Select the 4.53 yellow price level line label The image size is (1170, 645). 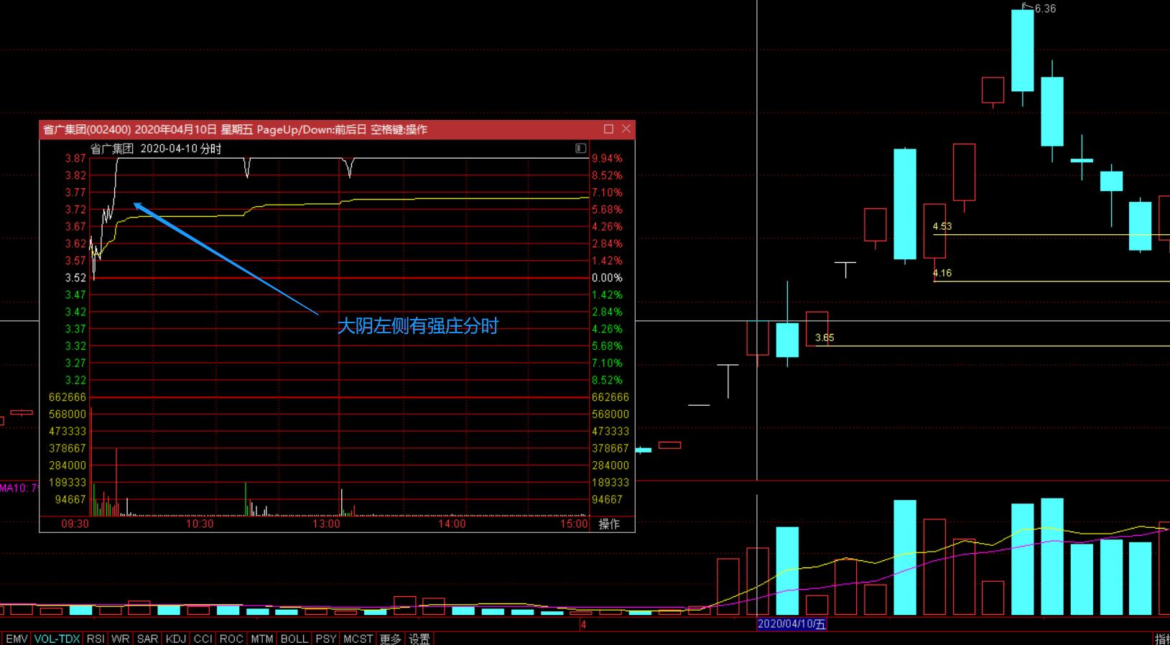(942, 226)
